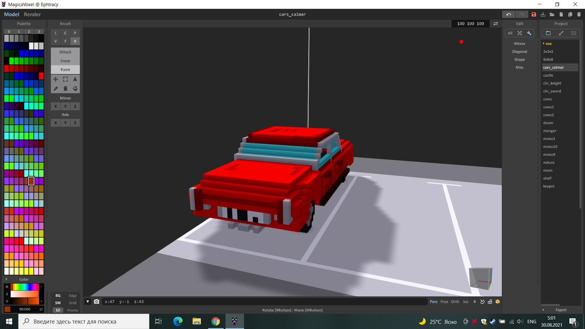This screenshot has width=585, height=329.
Task: Toggle the Edge display option
Action: click(x=73, y=295)
